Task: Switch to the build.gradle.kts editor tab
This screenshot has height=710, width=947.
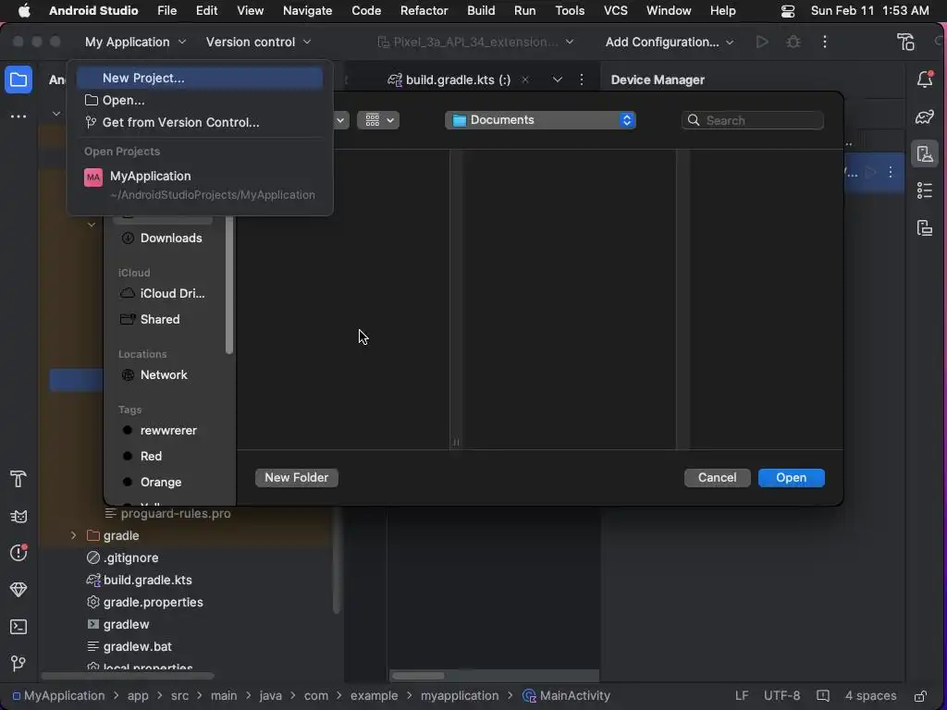Action: pyautogui.click(x=458, y=80)
